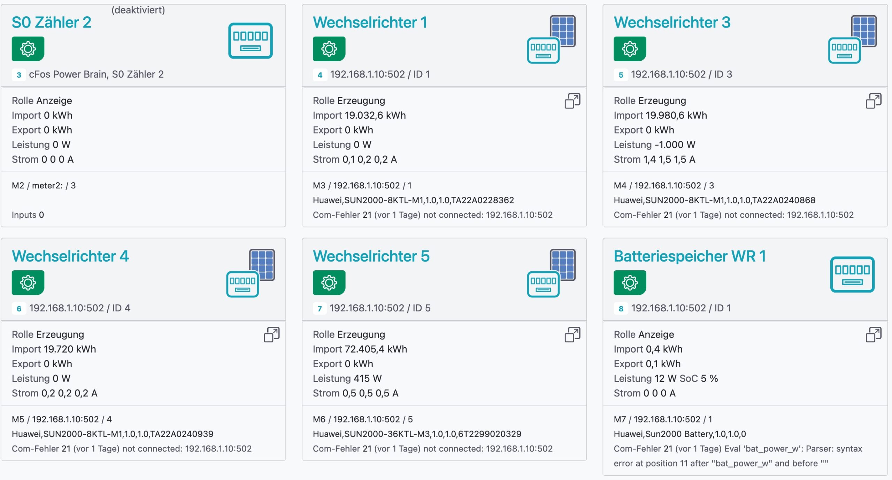This screenshot has height=480, width=892.
Task: Open Batteriespeicher WR 1 settings gear
Action: [630, 282]
